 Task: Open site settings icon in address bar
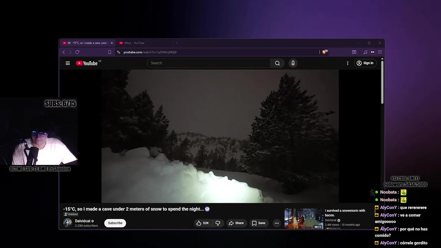point(119,52)
